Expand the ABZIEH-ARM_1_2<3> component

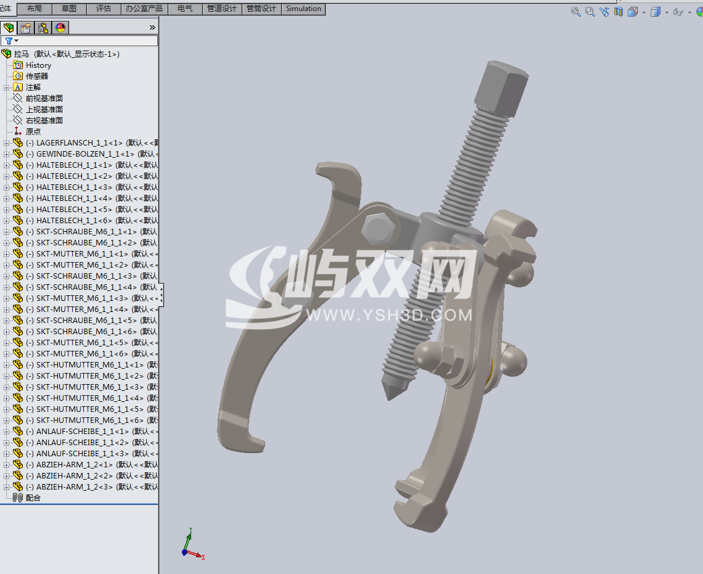(x=6, y=487)
